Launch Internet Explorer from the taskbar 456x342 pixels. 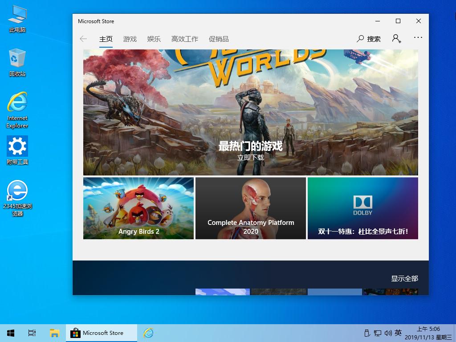pyautogui.click(x=148, y=333)
